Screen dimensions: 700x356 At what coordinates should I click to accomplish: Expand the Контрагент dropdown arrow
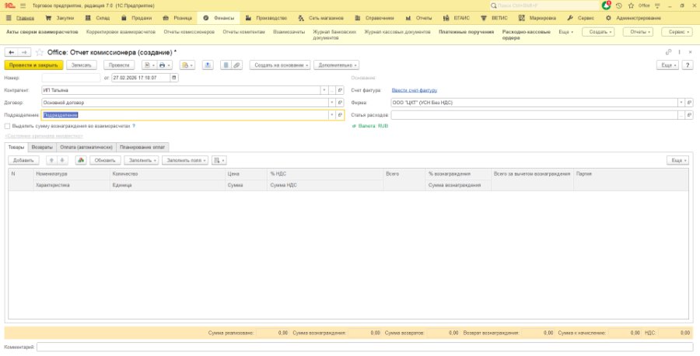point(324,90)
